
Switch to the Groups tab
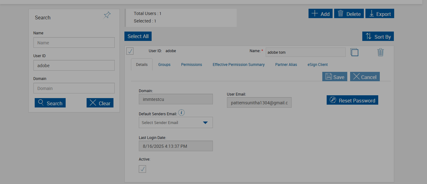tap(164, 65)
